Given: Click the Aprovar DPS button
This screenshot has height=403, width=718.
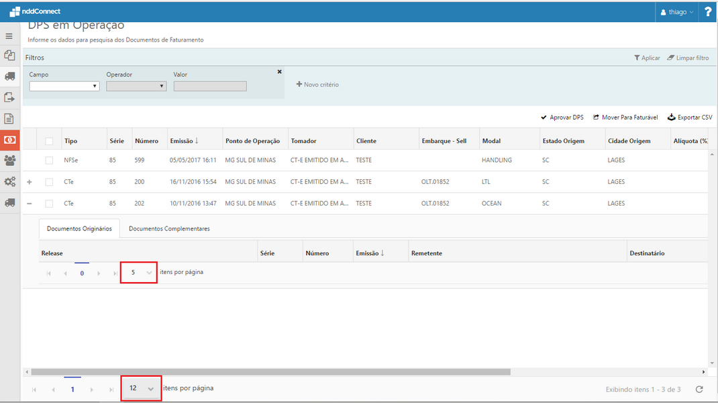Looking at the screenshot, I should point(562,118).
